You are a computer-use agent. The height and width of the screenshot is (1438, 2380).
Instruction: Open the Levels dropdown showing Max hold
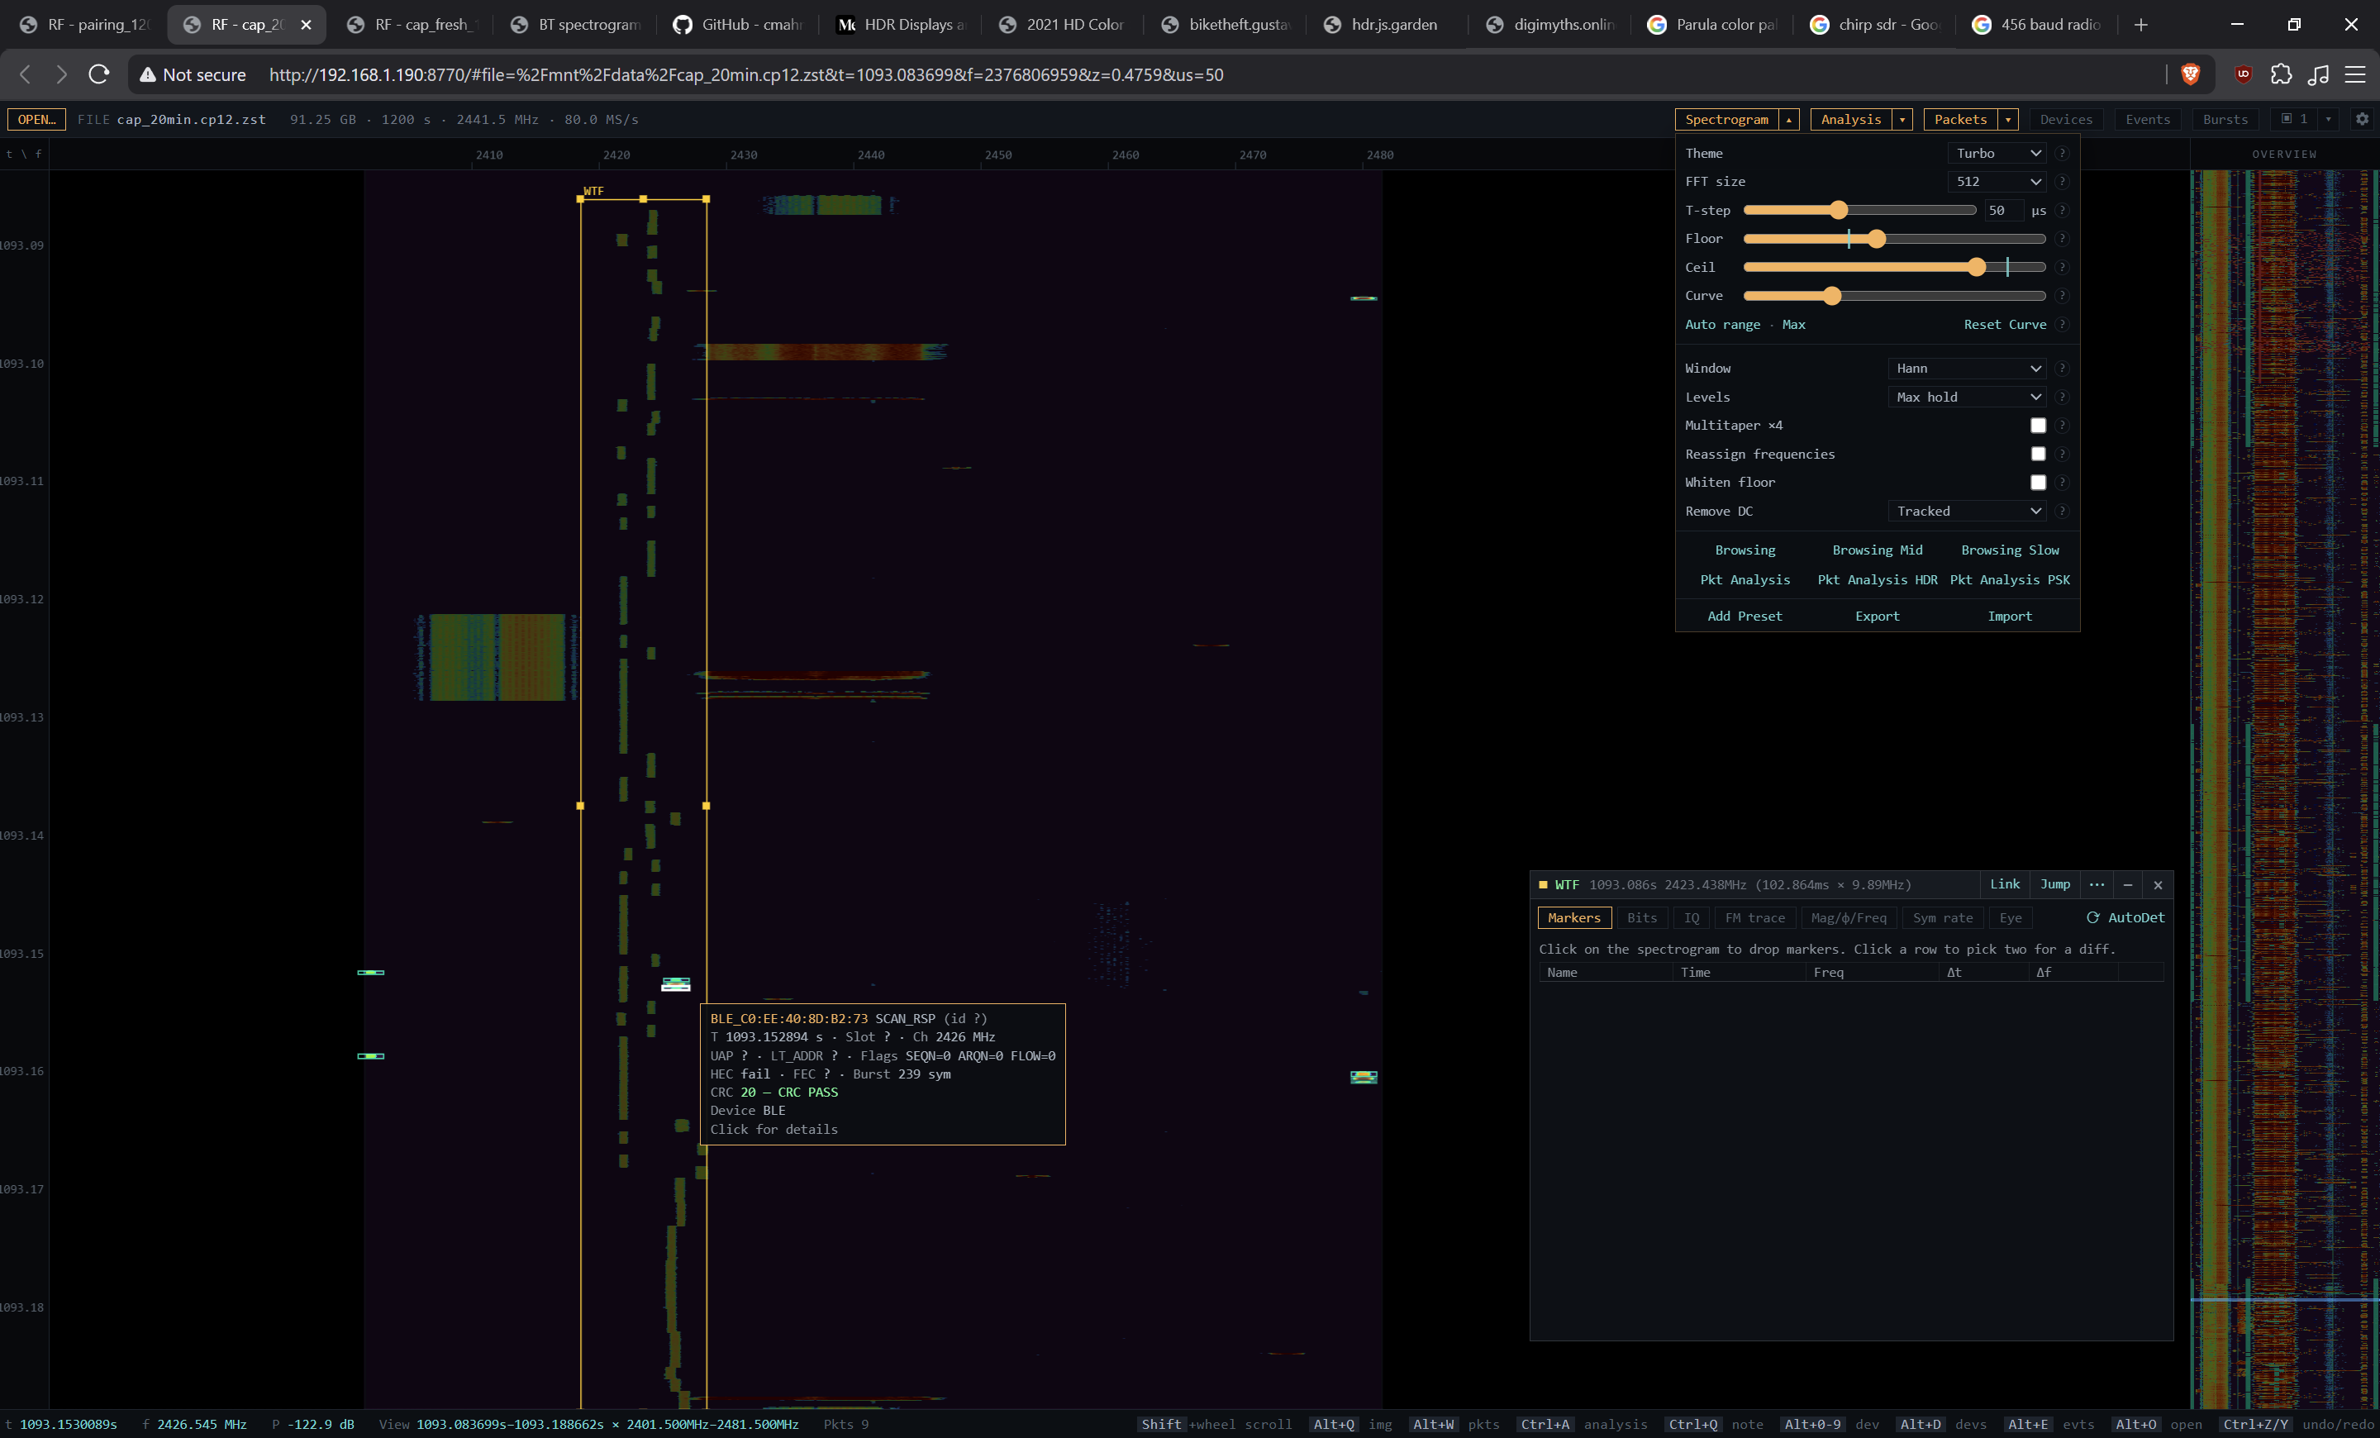[x=1968, y=397]
